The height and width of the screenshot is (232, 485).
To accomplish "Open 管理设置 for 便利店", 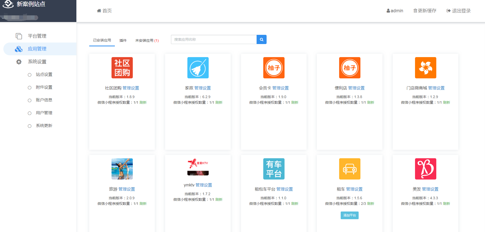I will coord(356,88).
